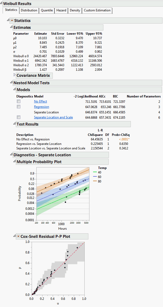Check the Regression diagnostics checkbox

pos(18,107)
